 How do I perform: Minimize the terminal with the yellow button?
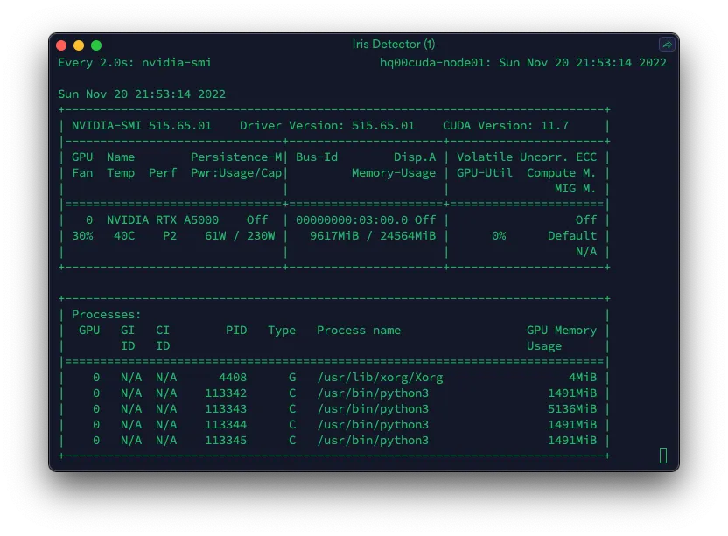pyautogui.click(x=79, y=45)
